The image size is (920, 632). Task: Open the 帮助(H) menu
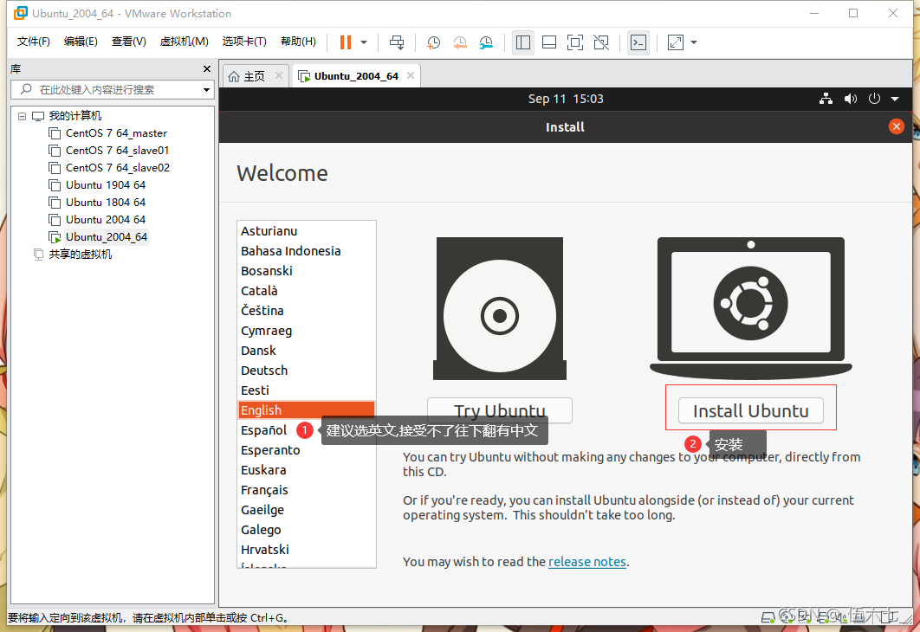click(298, 41)
